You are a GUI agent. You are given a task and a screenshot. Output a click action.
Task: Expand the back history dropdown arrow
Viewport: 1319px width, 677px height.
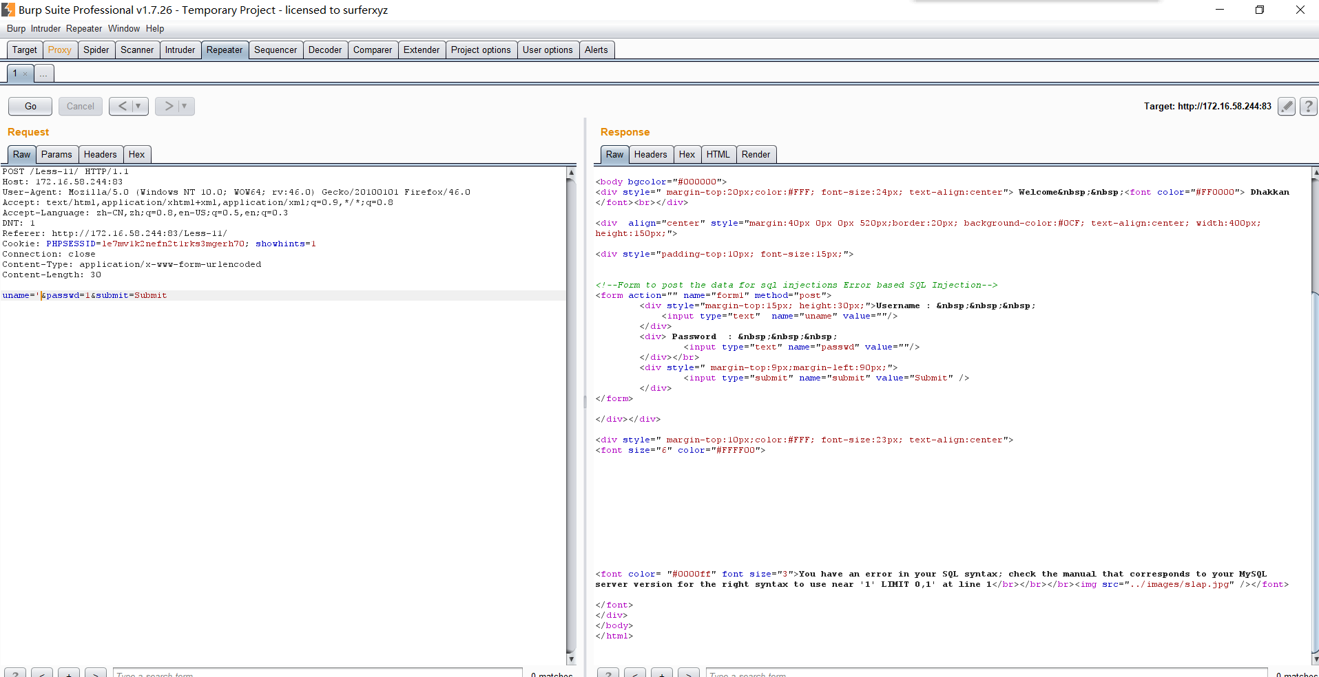(138, 106)
